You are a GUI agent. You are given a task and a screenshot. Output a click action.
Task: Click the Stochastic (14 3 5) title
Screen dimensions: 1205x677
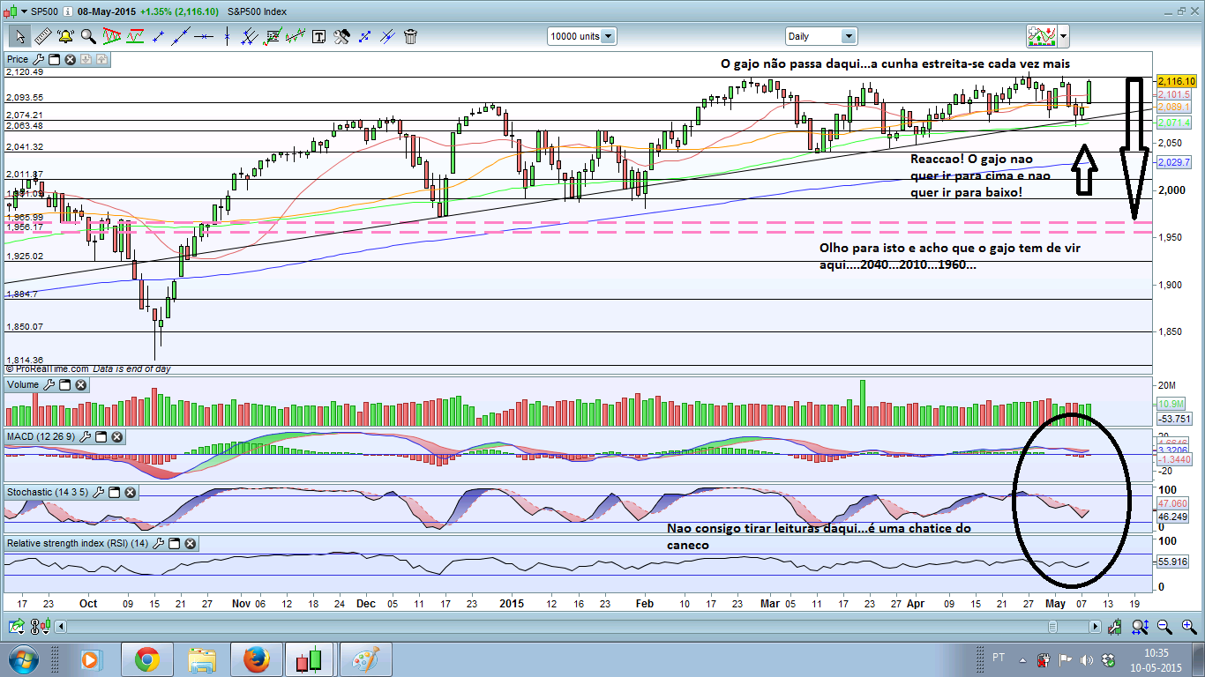49,491
